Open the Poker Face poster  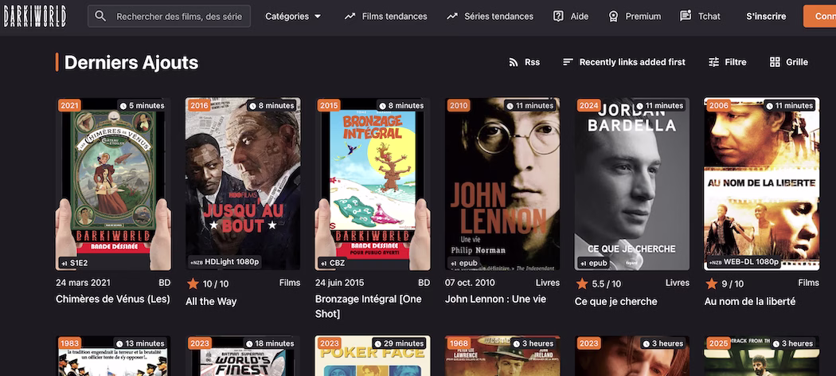pos(373,356)
